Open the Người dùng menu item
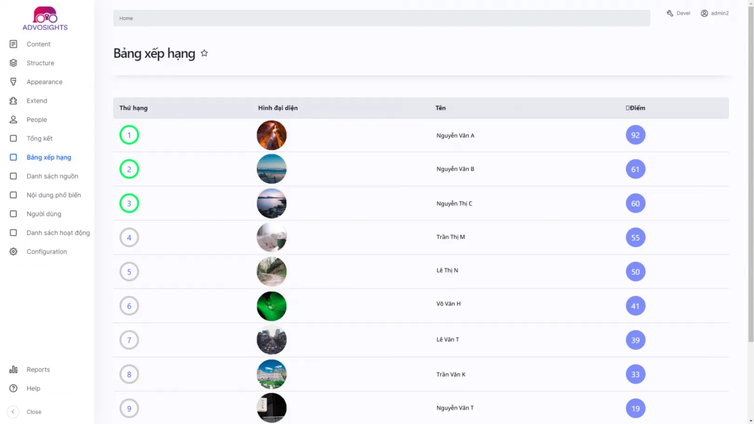The width and height of the screenshot is (754, 424). [x=44, y=214]
